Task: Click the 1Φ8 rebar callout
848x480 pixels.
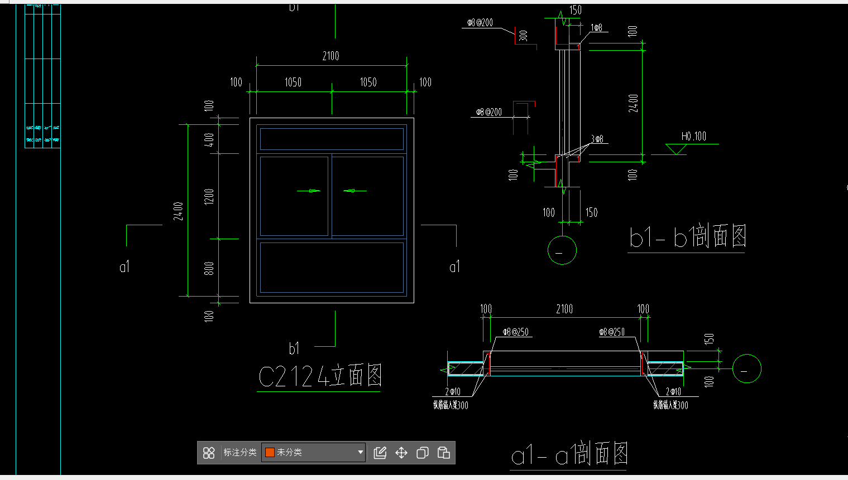Action: pos(596,27)
